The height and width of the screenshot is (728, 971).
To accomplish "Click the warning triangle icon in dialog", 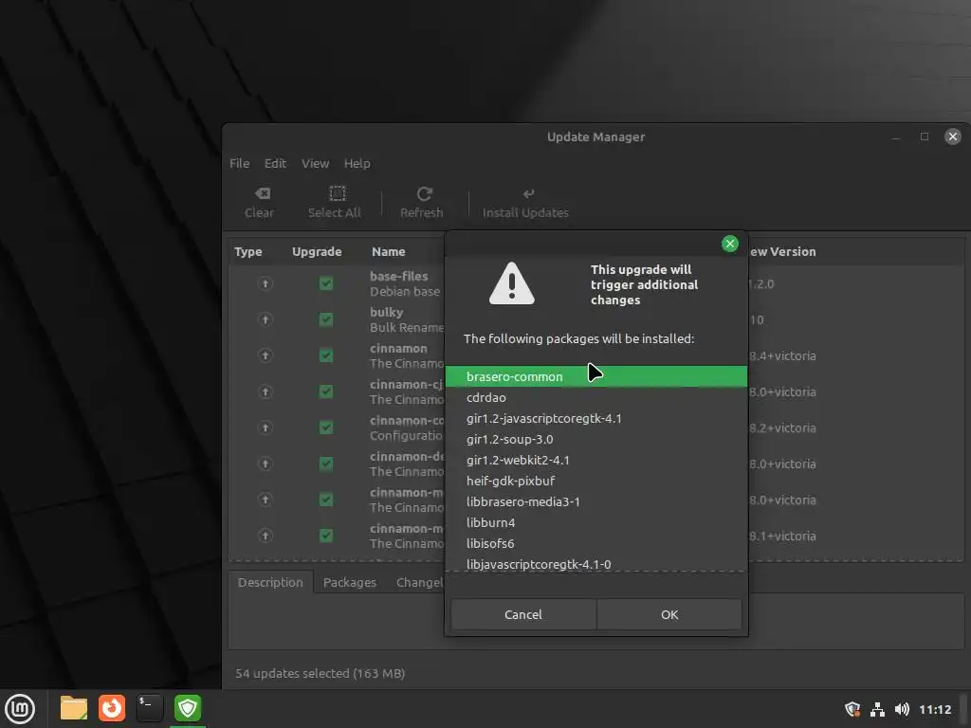I will click(511, 283).
